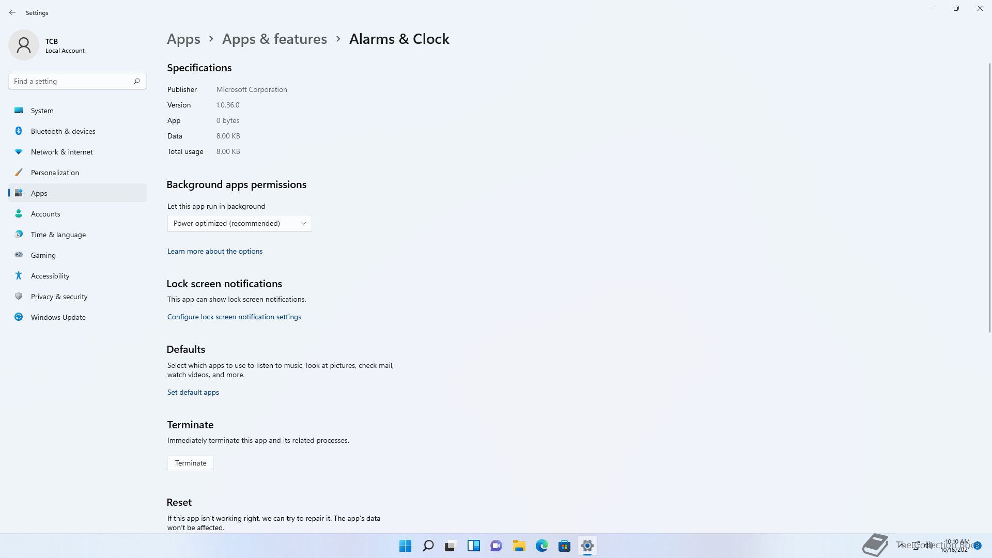The width and height of the screenshot is (992, 558).
Task: Click the Data row label
Action: (175, 136)
